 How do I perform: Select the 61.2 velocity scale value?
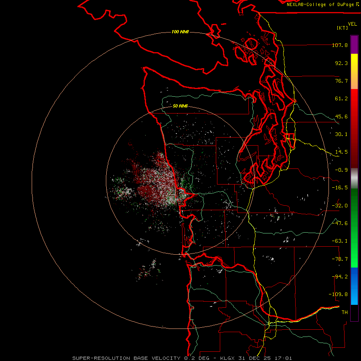click(x=341, y=99)
